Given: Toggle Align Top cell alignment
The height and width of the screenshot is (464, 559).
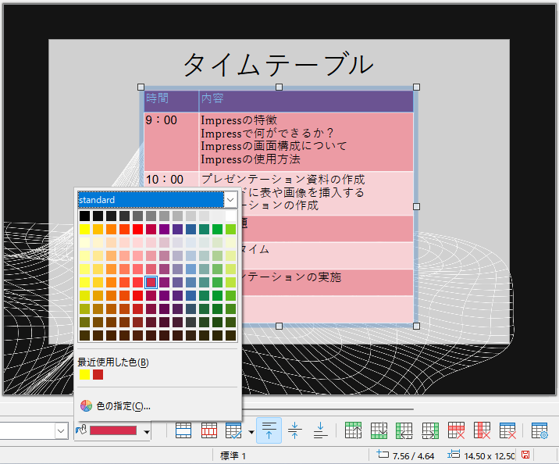Looking at the screenshot, I should pyautogui.click(x=269, y=430).
